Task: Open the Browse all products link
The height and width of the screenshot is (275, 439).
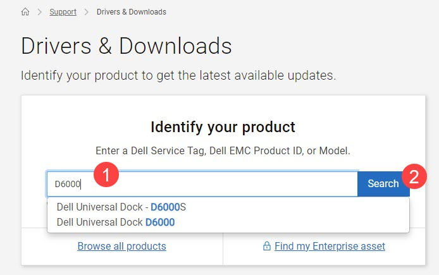Action: (x=121, y=247)
